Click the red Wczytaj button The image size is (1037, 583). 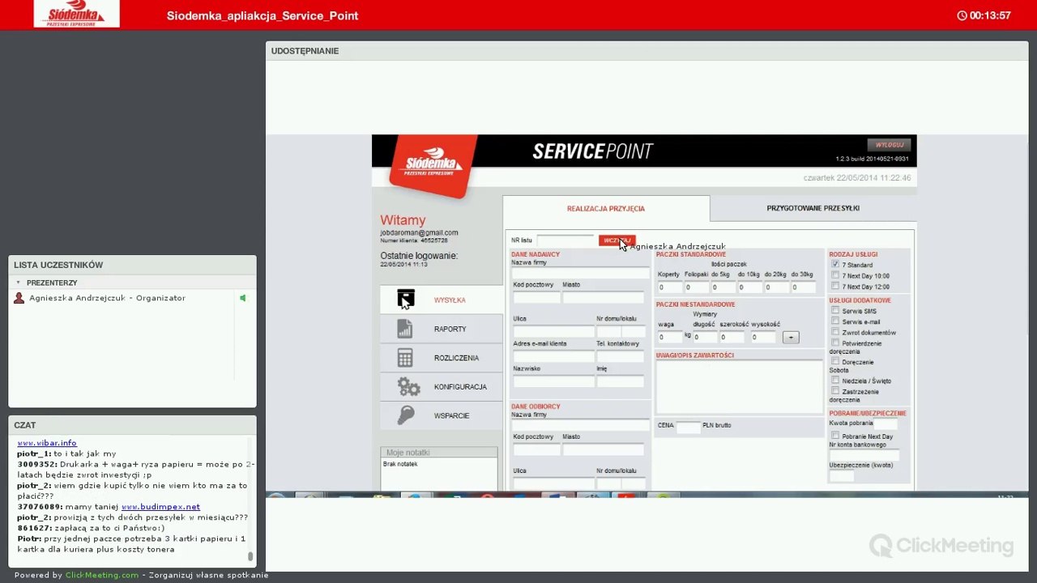pos(617,240)
